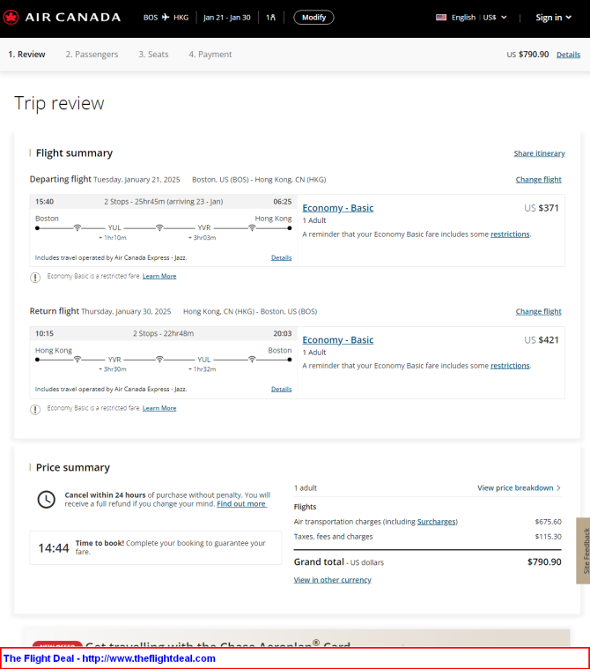Click the 14:44 booking countdown timer
This screenshot has height=669, width=590.
54,548
